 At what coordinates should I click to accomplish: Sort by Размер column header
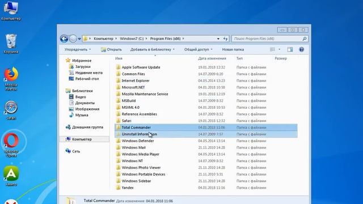coord(281,58)
